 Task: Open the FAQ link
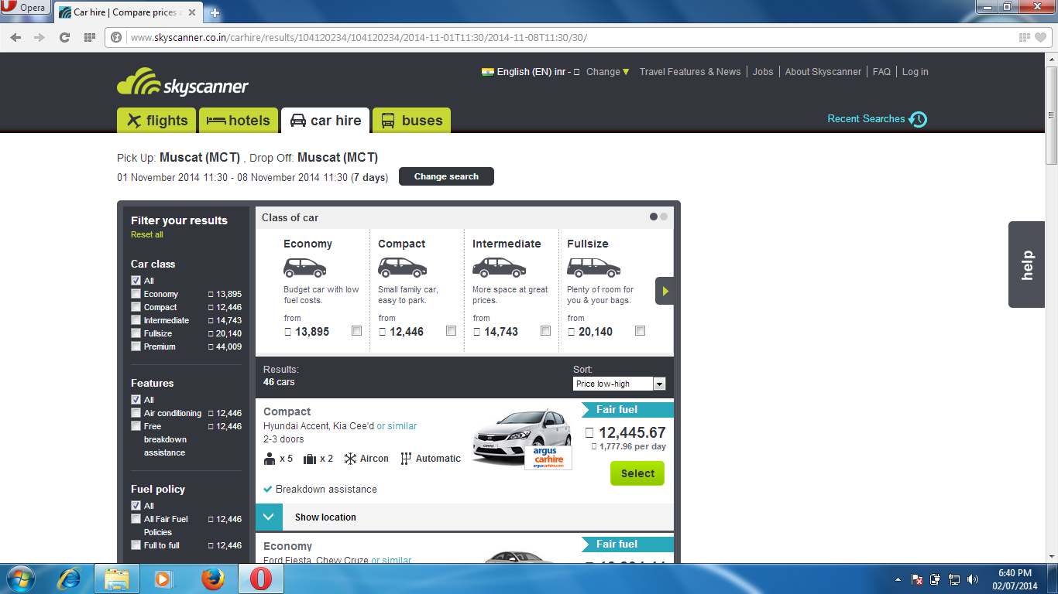pos(881,72)
